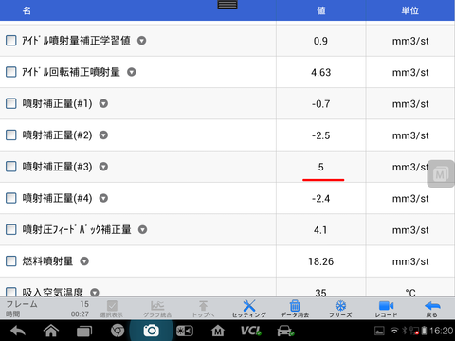This screenshot has height=341, width=455.
Task: Tap トップへ go-to-top icon
Action: click(x=203, y=309)
